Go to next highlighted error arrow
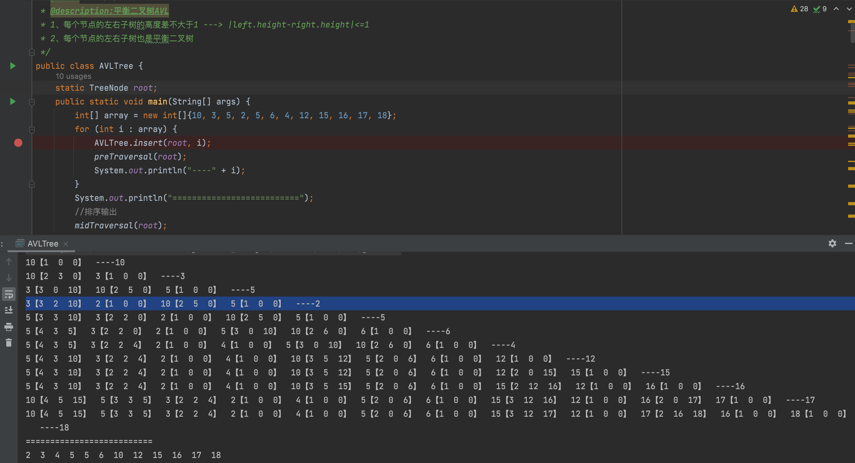855x463 pixels. [x=849, y=9]
